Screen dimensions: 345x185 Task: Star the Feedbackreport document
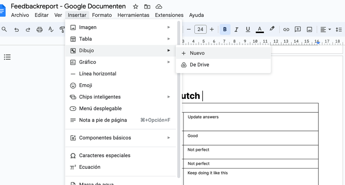135,7
